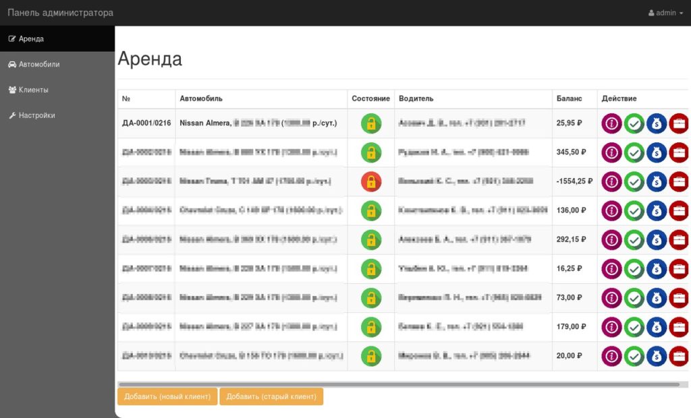
Task: Click balance value 345,50 ₽
Action: coord(571,152)
